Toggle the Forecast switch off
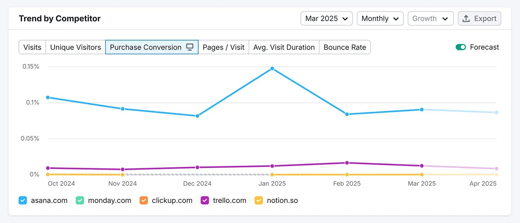The height and width of the screenshot is (223, 520). coord(461,47)
